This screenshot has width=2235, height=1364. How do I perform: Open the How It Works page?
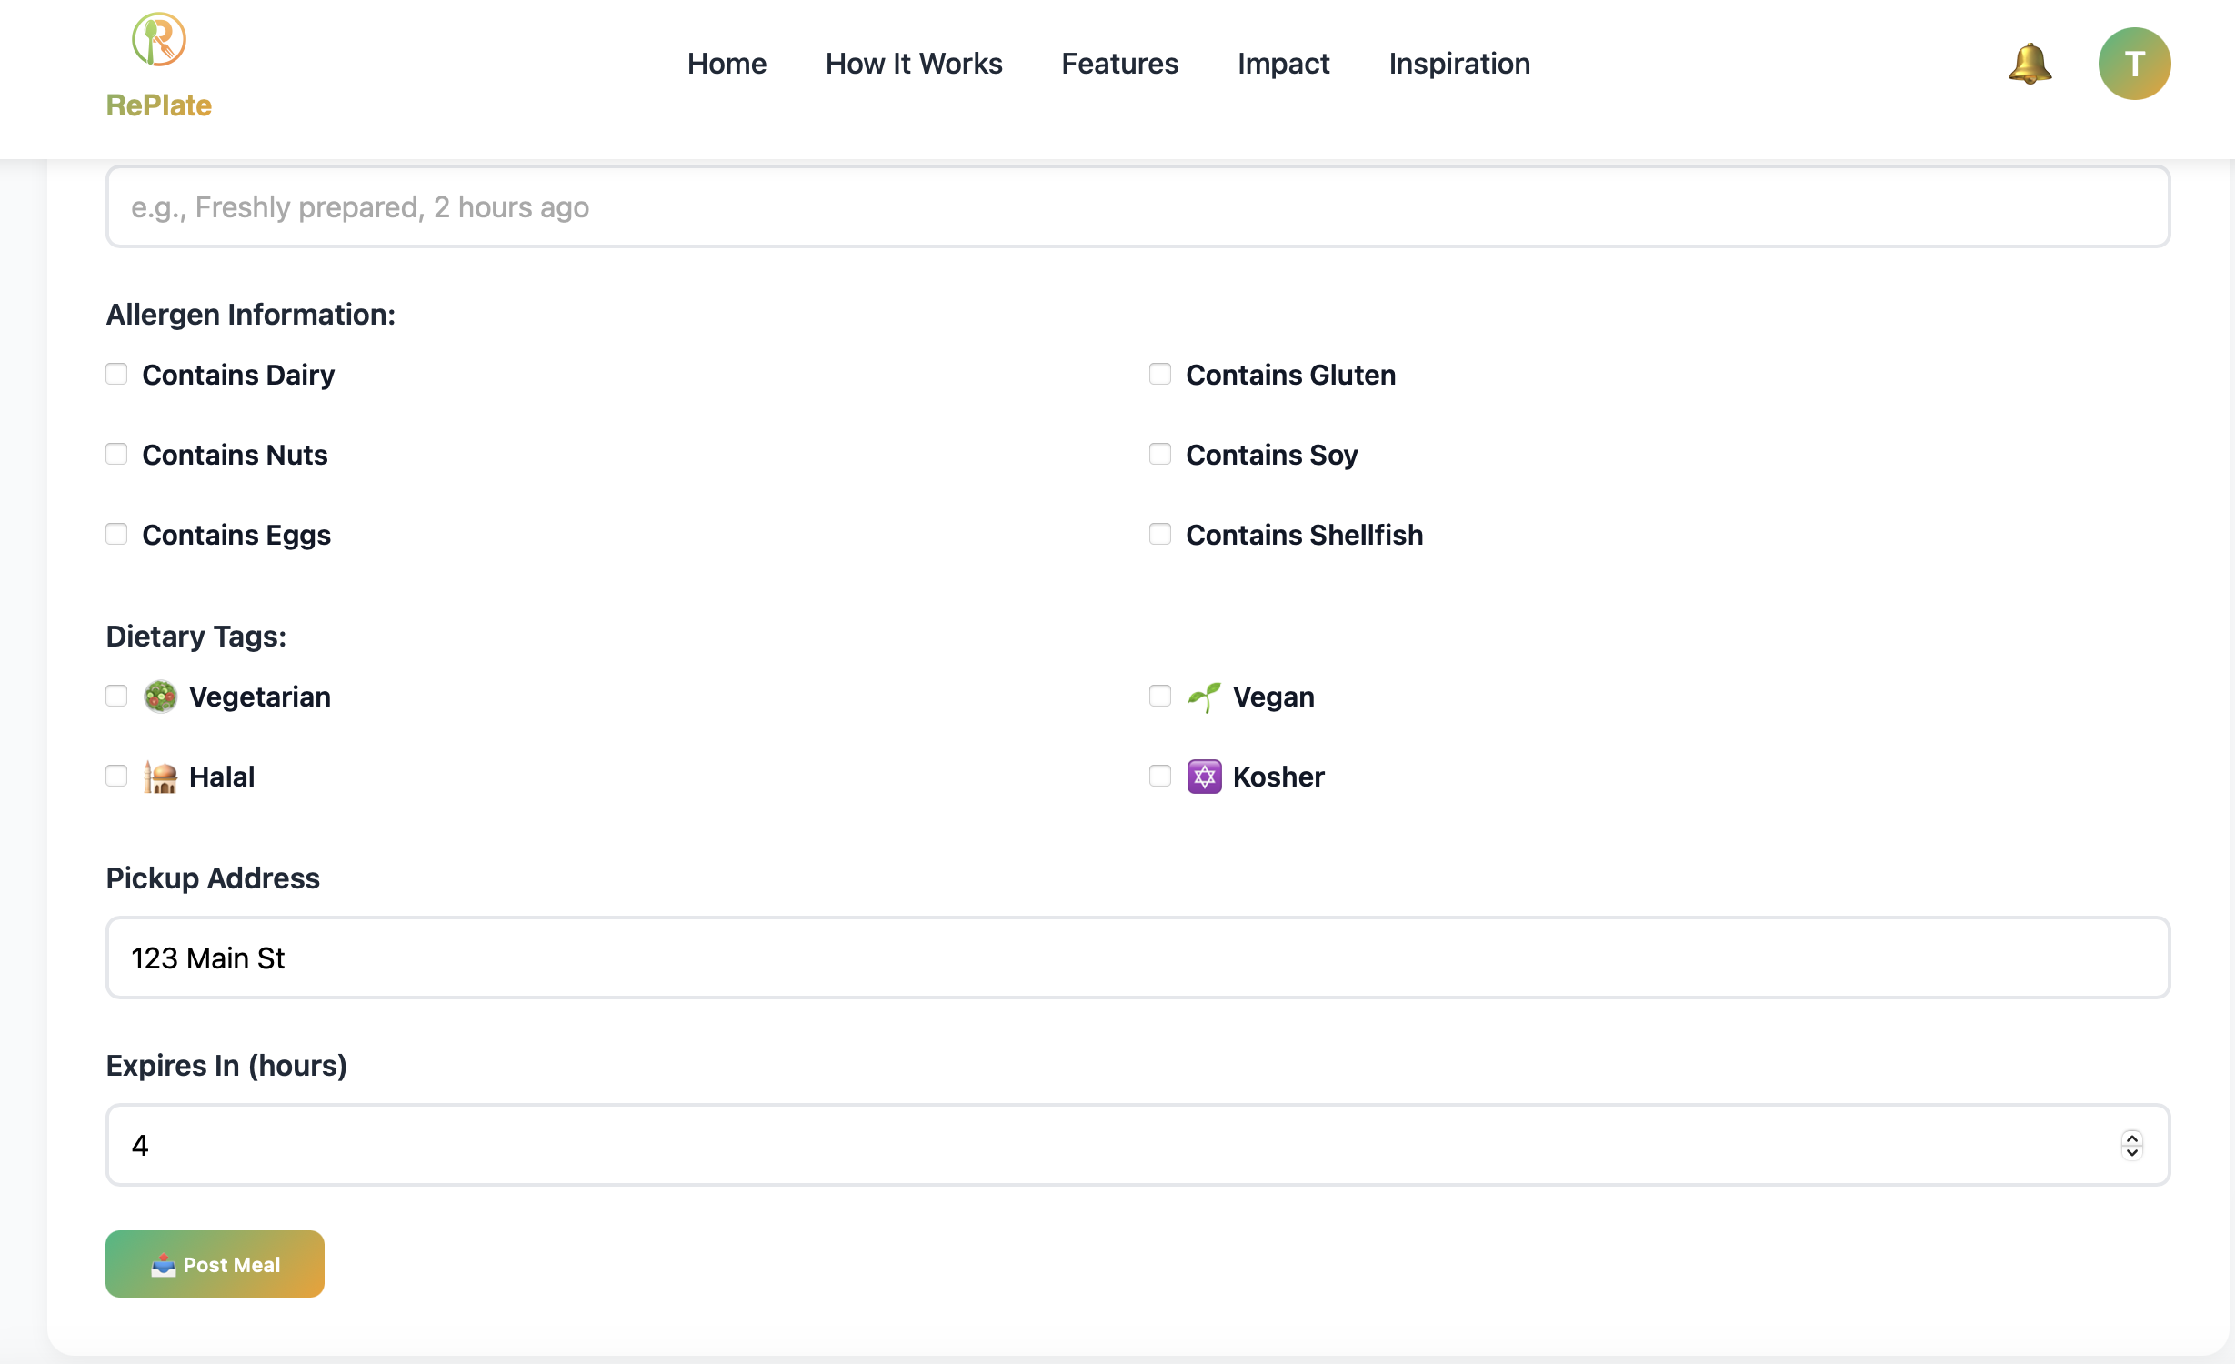point(914,64)
